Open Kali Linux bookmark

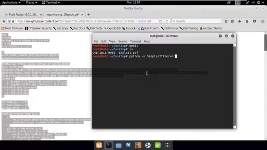pyautogui.click(x=61, y=28)
